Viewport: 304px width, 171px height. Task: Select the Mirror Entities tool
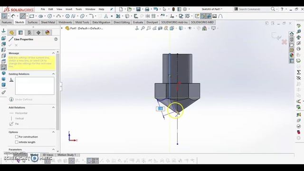click(x=148, y=16)
